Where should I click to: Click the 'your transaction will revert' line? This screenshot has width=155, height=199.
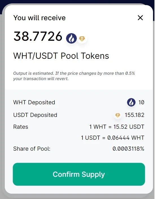click(41, 79)
